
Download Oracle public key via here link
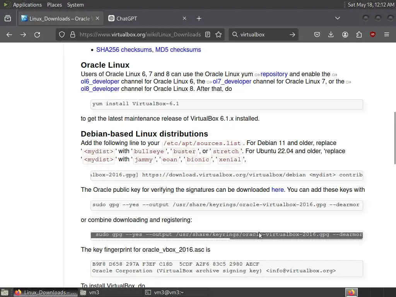[x=277, y=190]
